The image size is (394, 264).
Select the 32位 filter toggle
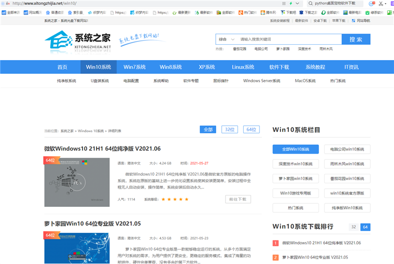(229, 130)
